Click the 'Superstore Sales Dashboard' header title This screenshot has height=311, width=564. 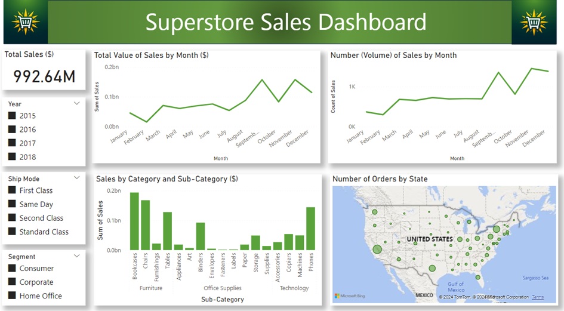(286, 22)
